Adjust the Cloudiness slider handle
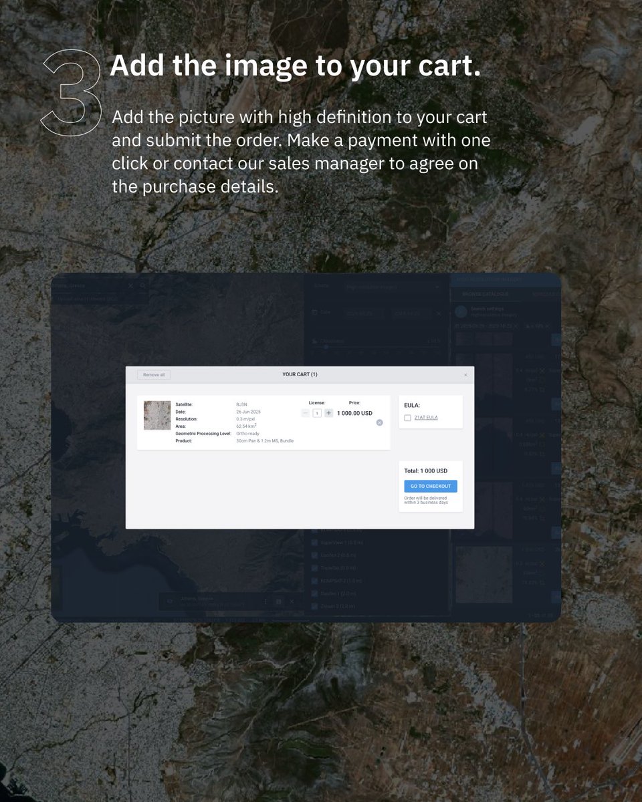This screenshot has height=802, width=642. point(326,347)
